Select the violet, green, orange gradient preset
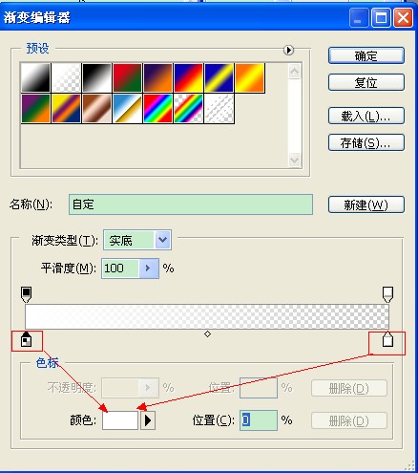The width and height of the screenshot is (418, 473). 35,108
